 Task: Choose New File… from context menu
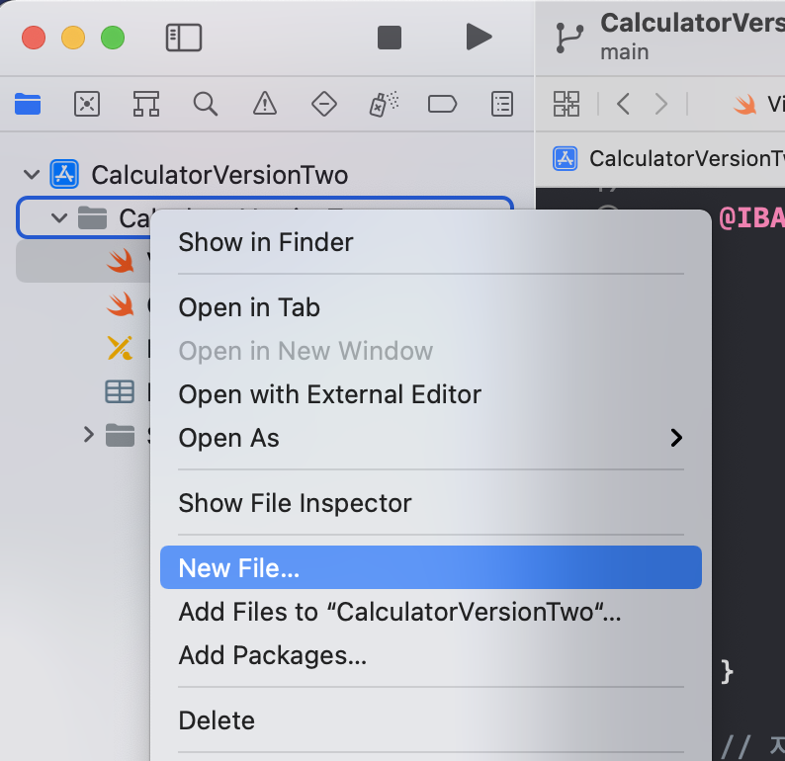click(x=430, y=567)
